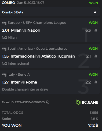Open statistics for Inter vs Roma
Image resolution: width=102 pixels, height=131 pixels.
coord(95,82)
